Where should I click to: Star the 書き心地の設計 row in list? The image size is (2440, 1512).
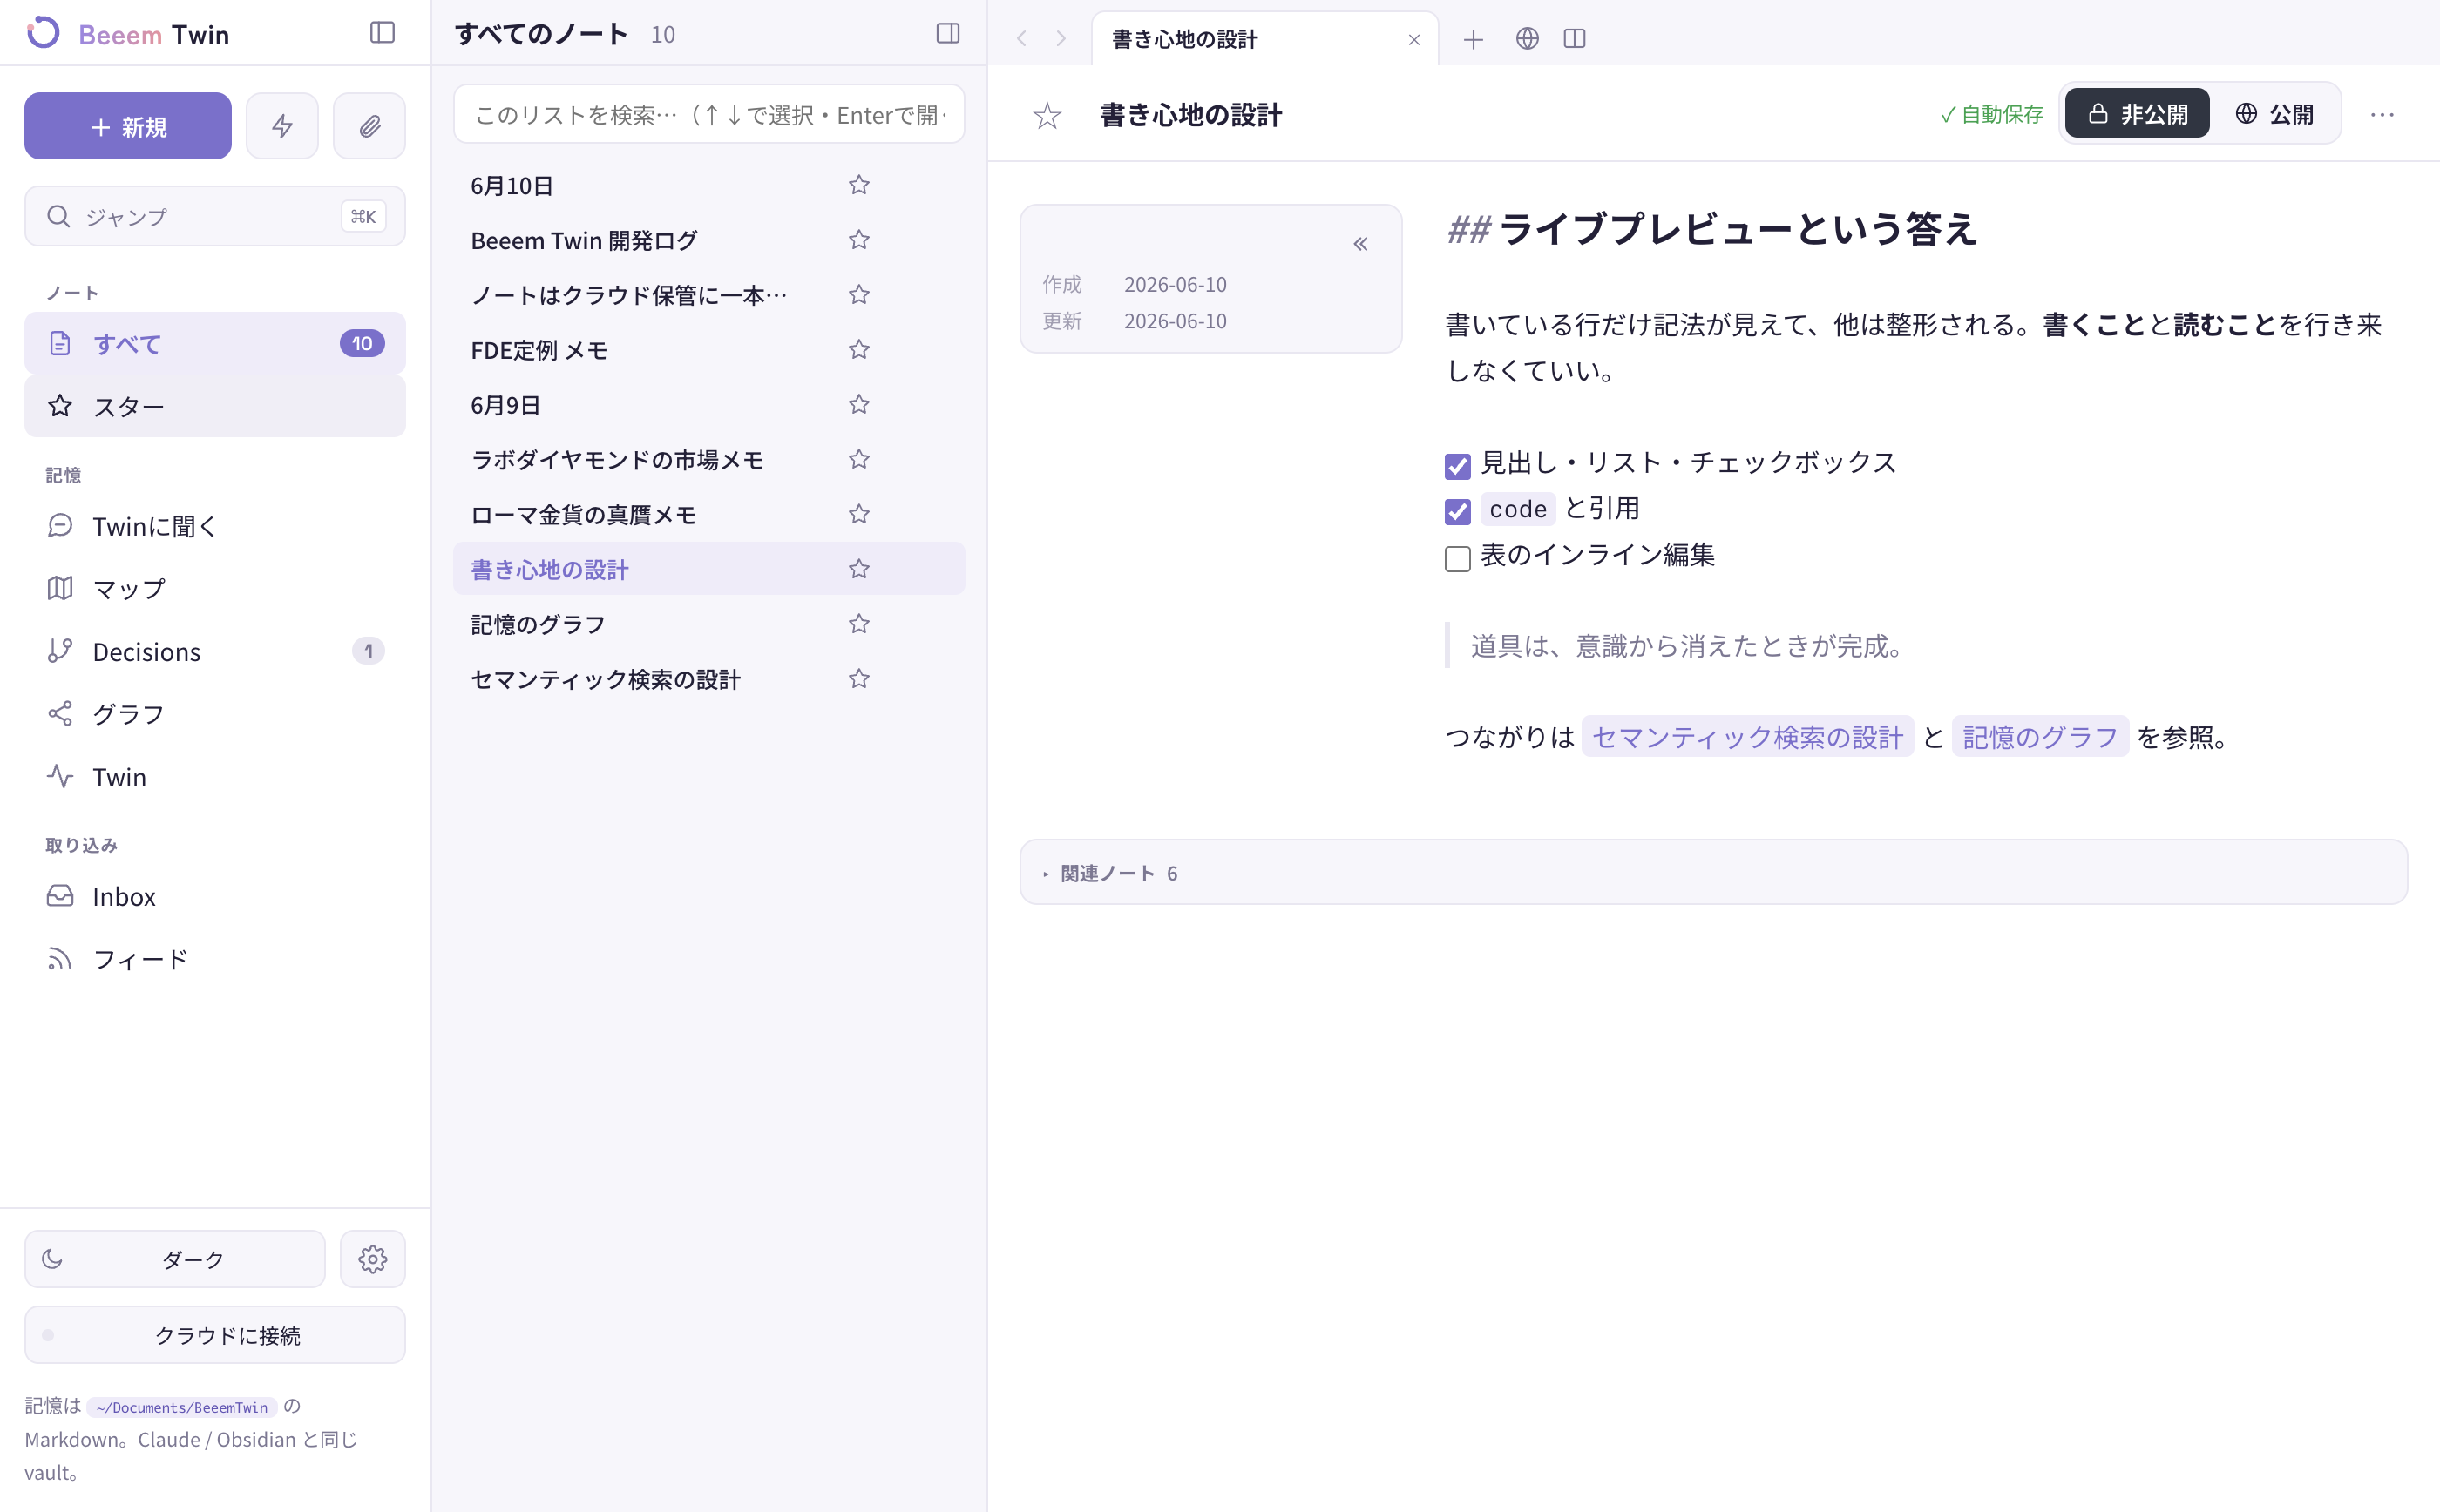tap(858, 570)
